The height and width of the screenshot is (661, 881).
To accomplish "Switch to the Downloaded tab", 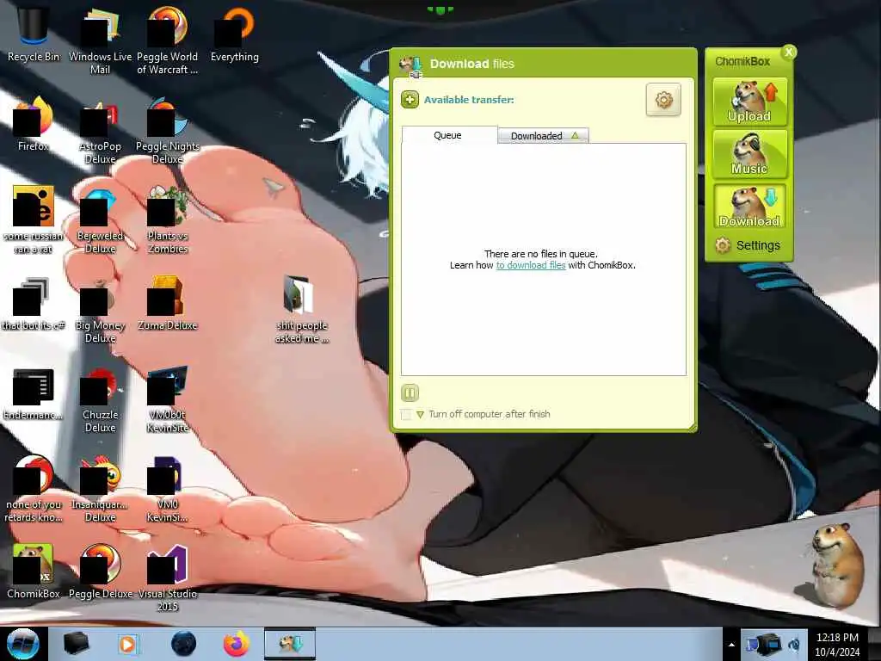I will point(544,135).
